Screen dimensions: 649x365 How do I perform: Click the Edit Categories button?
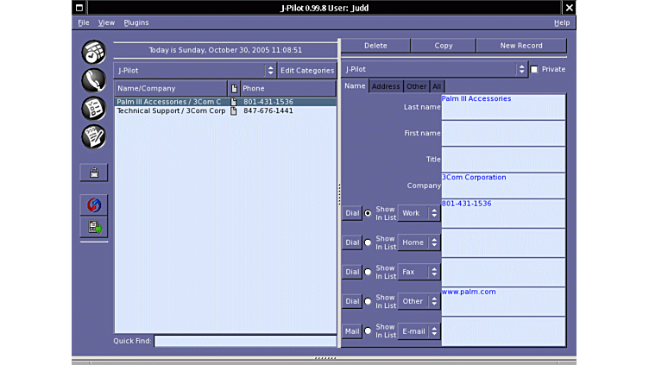point(307,70)
